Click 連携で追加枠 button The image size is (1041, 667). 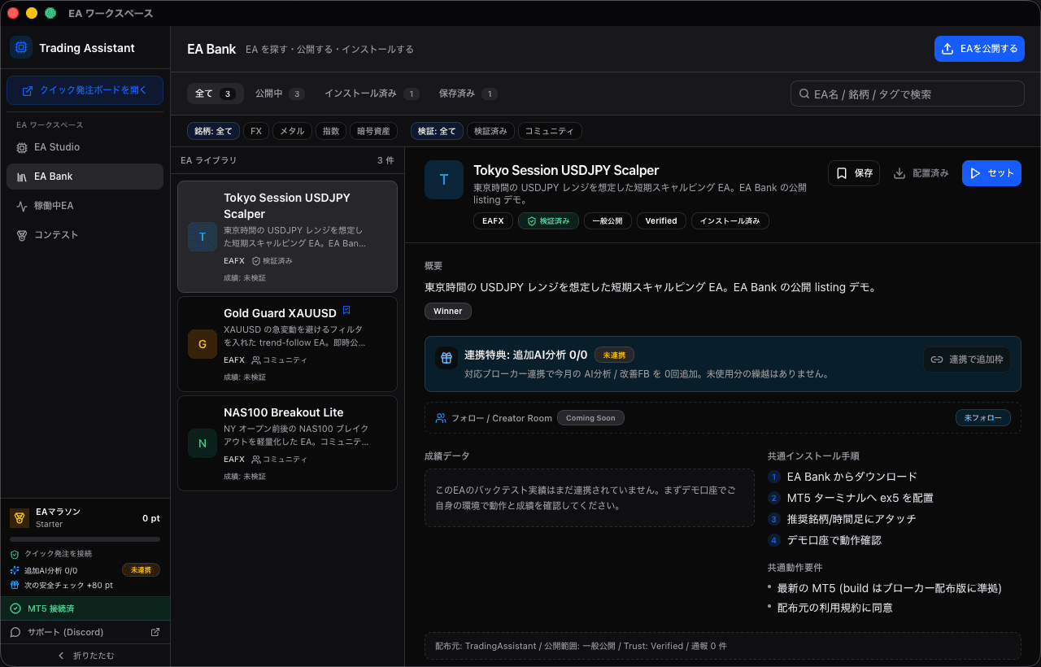[967, 360]
